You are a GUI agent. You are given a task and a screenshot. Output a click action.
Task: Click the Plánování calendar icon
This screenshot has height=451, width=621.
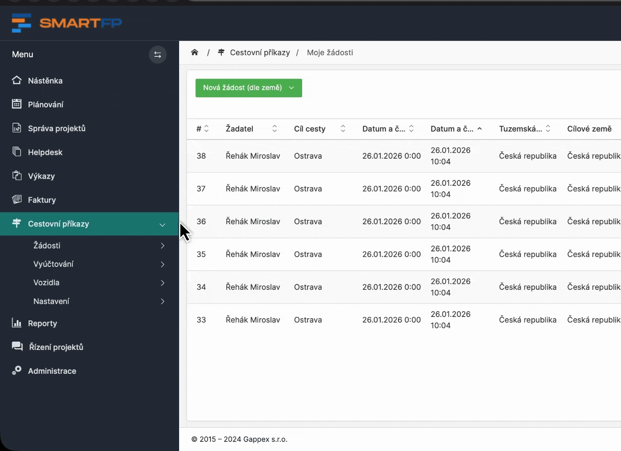(x=17, y=104)
